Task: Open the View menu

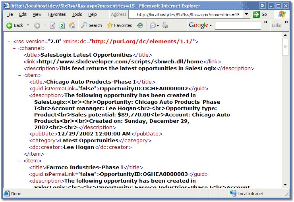Action: (x=37, y=14)
